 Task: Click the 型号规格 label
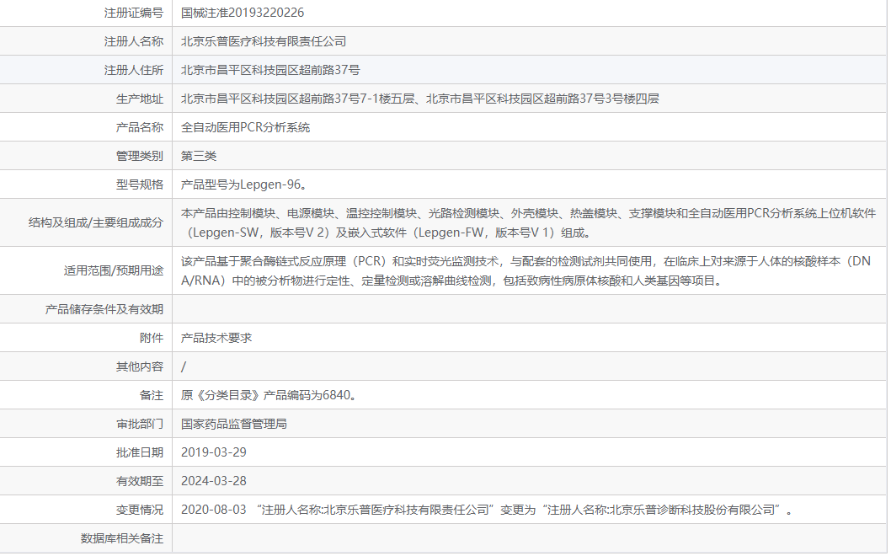coord(140,184)
